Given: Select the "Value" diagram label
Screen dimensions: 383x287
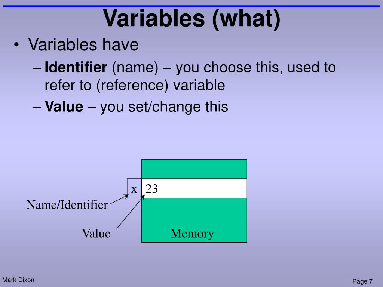Looking at the screenshot, I should tap(96, 233).
